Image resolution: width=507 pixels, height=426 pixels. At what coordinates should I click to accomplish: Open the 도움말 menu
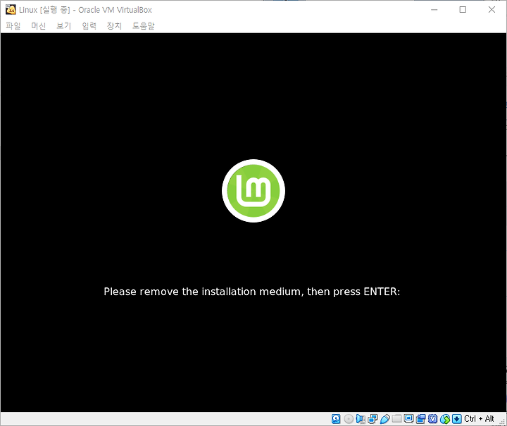143,26
